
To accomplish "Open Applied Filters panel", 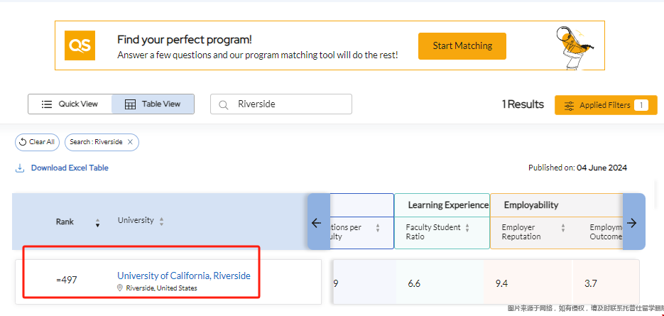I will 606,105.
